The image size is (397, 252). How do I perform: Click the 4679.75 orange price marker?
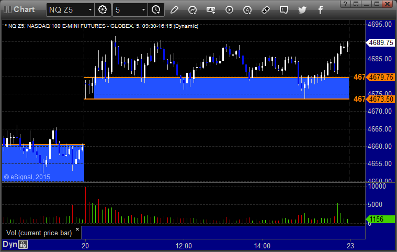pyautogui.click(x=381, y=77)
